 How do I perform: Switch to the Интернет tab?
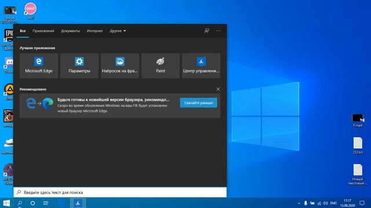point(94,31)
